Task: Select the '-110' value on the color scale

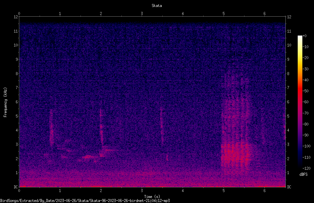Action: (x=307, y=157)
